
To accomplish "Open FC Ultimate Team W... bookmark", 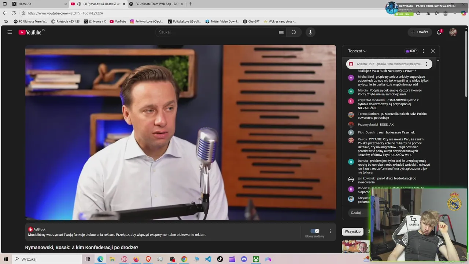I will (x=30, y=22).
